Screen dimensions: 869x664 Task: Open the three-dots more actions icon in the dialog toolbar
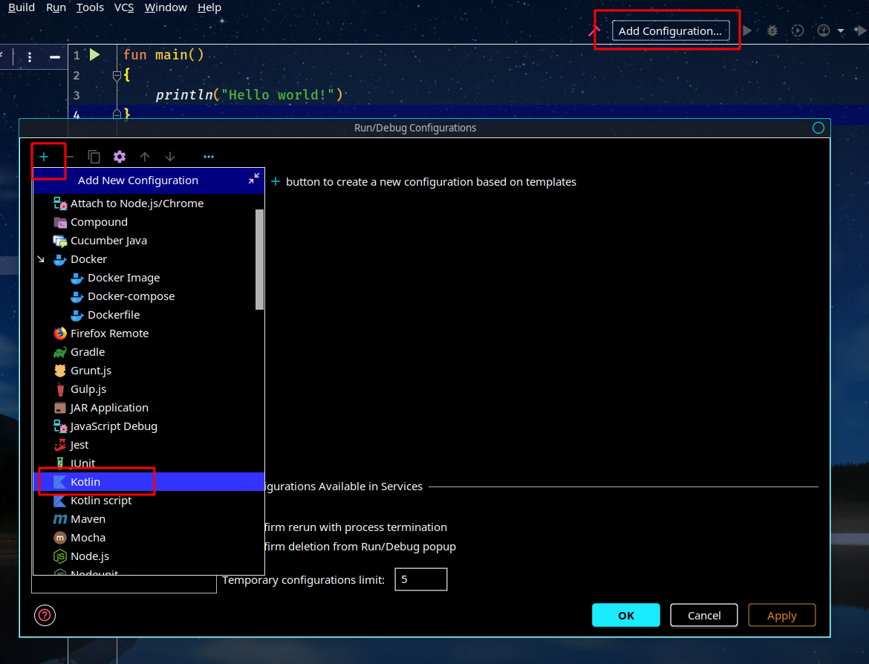pyautogui.click(x=209, y=157)
